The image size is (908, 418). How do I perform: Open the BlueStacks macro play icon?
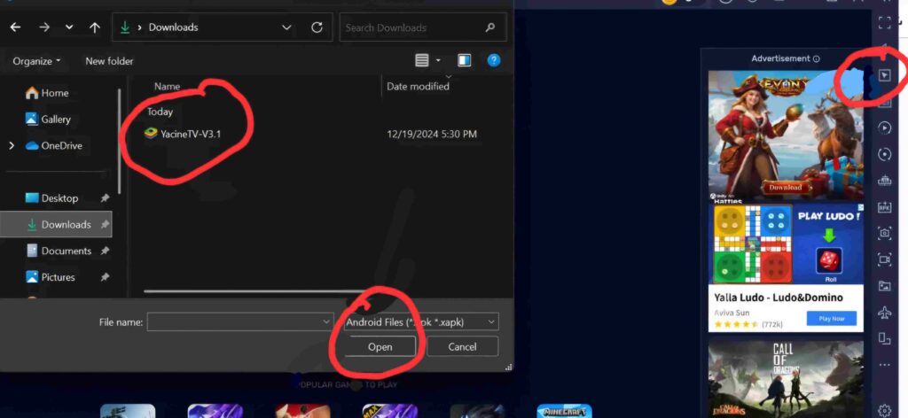pos(884,128)
